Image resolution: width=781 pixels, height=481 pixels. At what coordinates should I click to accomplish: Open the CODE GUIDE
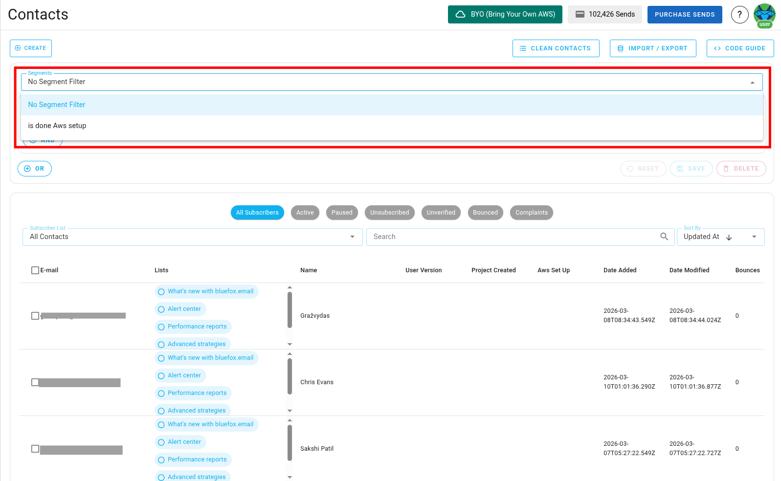pyautogui.click(x=740, y=48)
